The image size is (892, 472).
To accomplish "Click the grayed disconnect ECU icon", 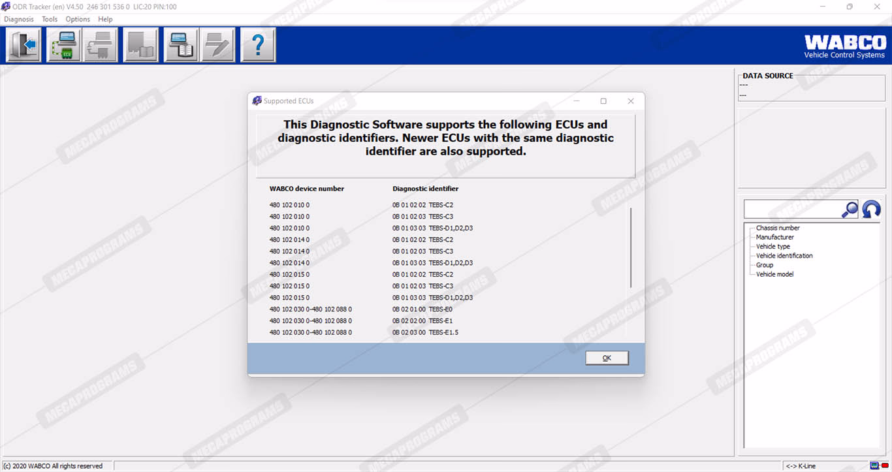I will (x=101, y=45).
